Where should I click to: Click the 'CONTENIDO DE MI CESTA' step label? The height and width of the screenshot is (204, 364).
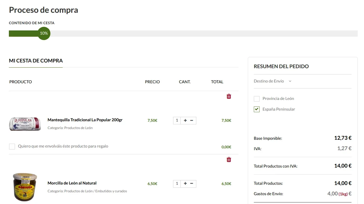tap(32, 23)
